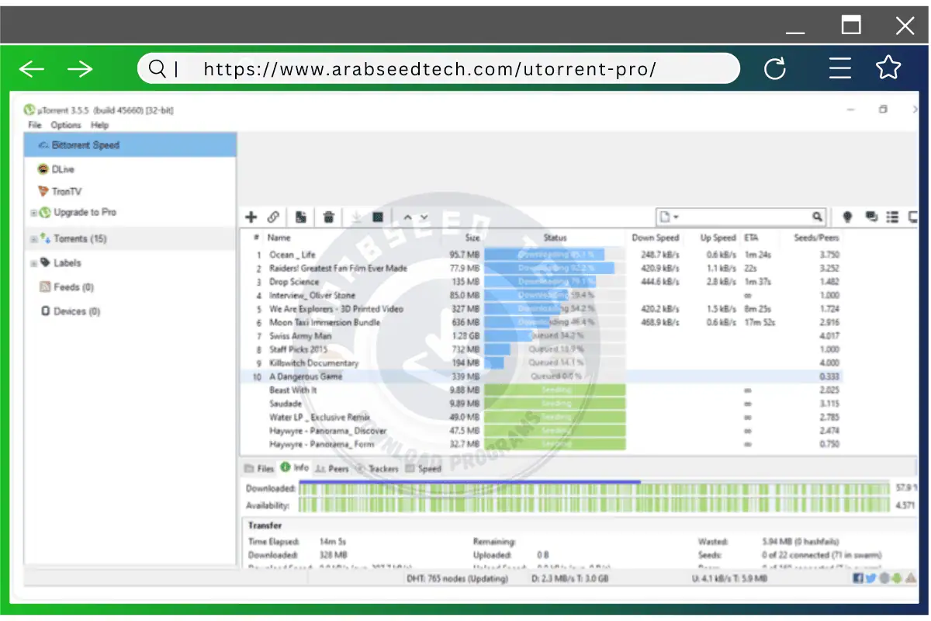931x621 pixels.
Task: Switch to the Peers tab
Action: point(333,469)
